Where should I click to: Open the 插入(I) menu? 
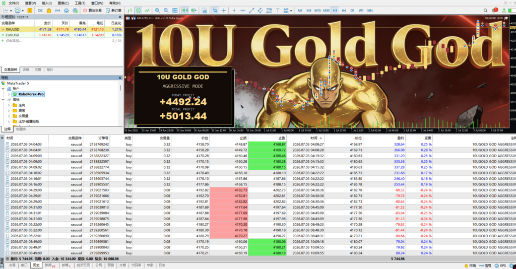point(47,3)
